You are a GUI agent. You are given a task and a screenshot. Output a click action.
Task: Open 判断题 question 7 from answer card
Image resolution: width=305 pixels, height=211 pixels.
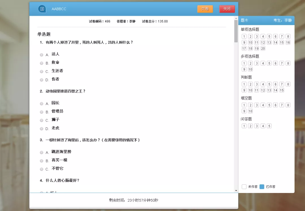282,84
